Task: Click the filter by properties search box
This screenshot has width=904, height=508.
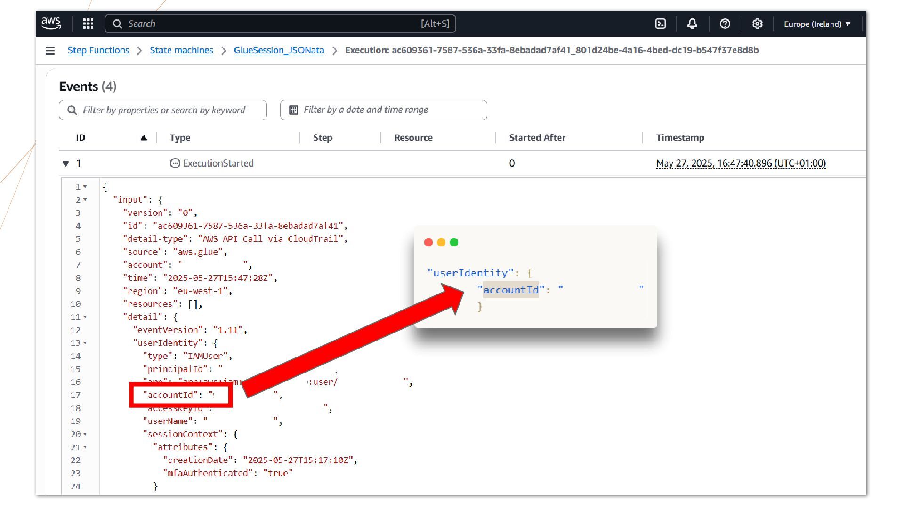Action: tap(163, 110)
